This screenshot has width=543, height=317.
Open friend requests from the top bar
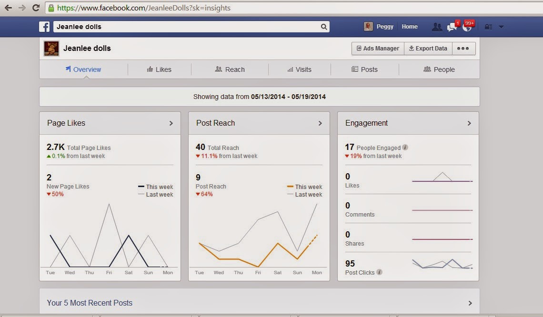pyautogui.click(x=437, y=27)
